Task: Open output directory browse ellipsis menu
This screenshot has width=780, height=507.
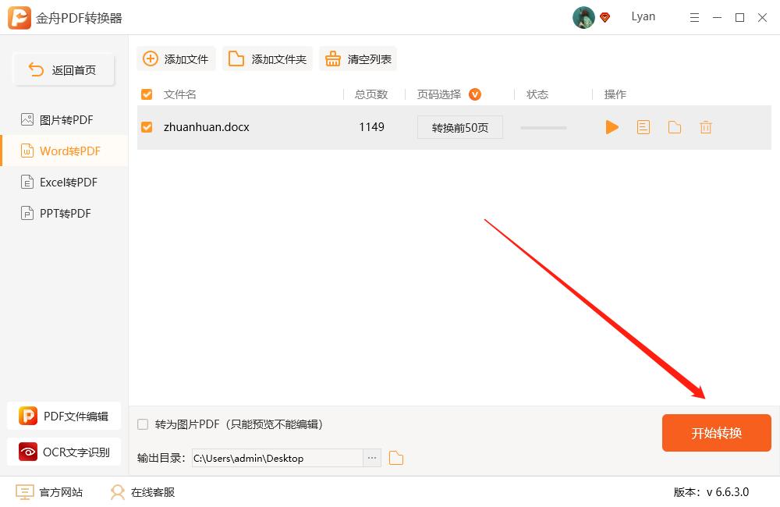Action: pyautogui.click(x=371, y=458)
